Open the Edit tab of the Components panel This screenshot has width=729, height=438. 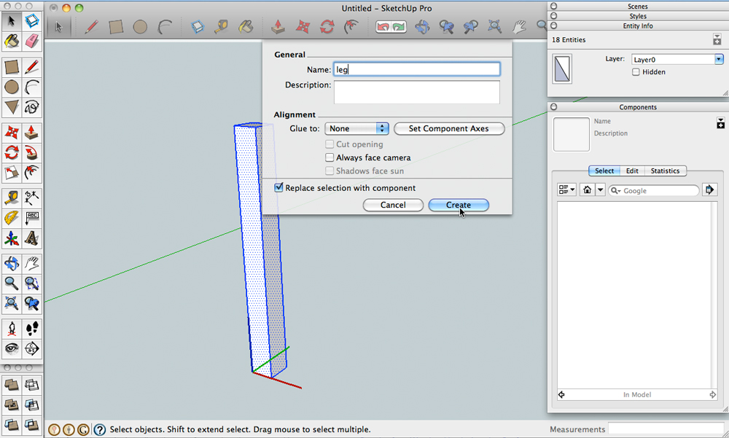632,171
